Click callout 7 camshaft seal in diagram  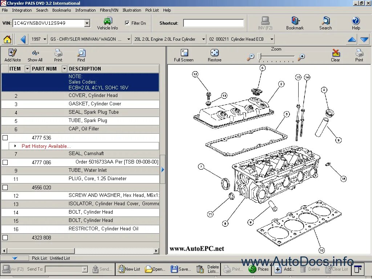point(201,166)
